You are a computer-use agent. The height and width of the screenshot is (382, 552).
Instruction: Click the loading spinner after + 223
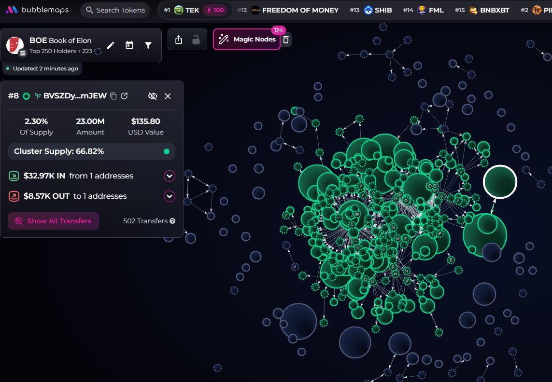[98, 51]
